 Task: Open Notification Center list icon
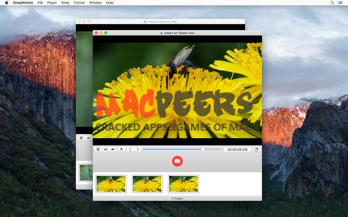point(340,3)
